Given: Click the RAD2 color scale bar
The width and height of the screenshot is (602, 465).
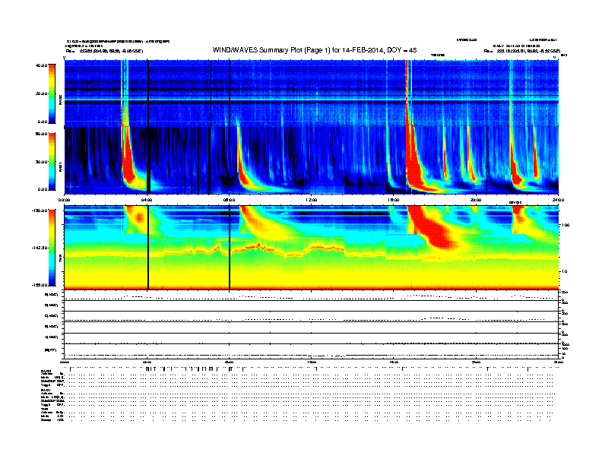Looking at the screenshot, I should point(52,94).
